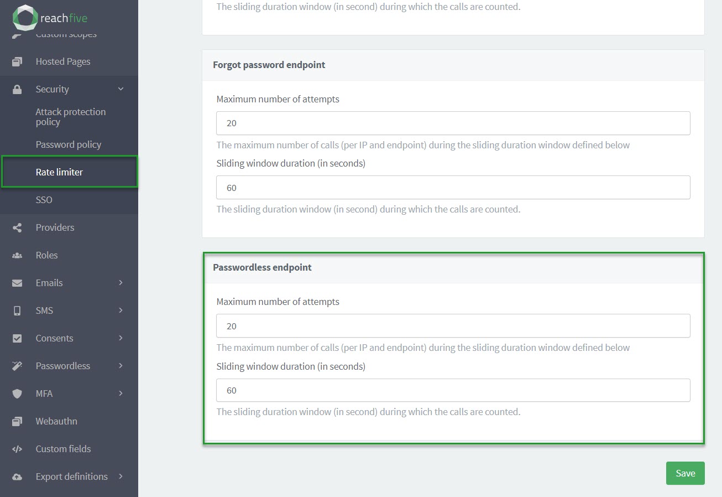The width and height of the screenshot is (722, 497).
Task: Open the Webauthn section
Action: (56, 421)
